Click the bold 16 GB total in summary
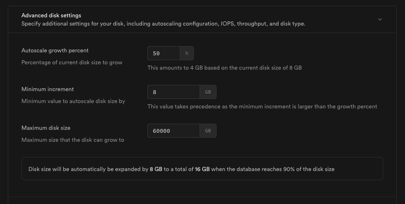Viewport: 405px width, 204px height. [202, 169]
